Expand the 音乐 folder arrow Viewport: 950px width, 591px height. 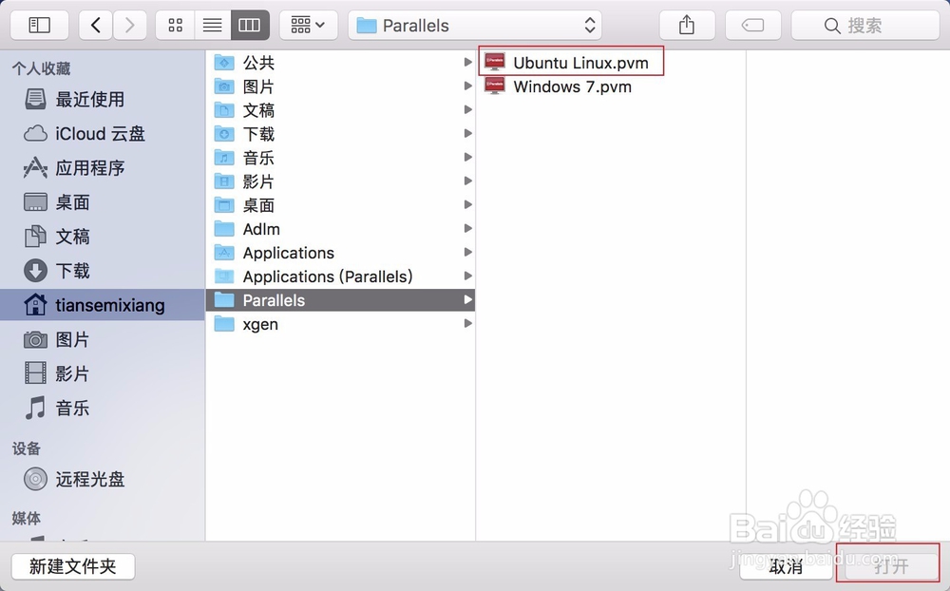[467, 158]
